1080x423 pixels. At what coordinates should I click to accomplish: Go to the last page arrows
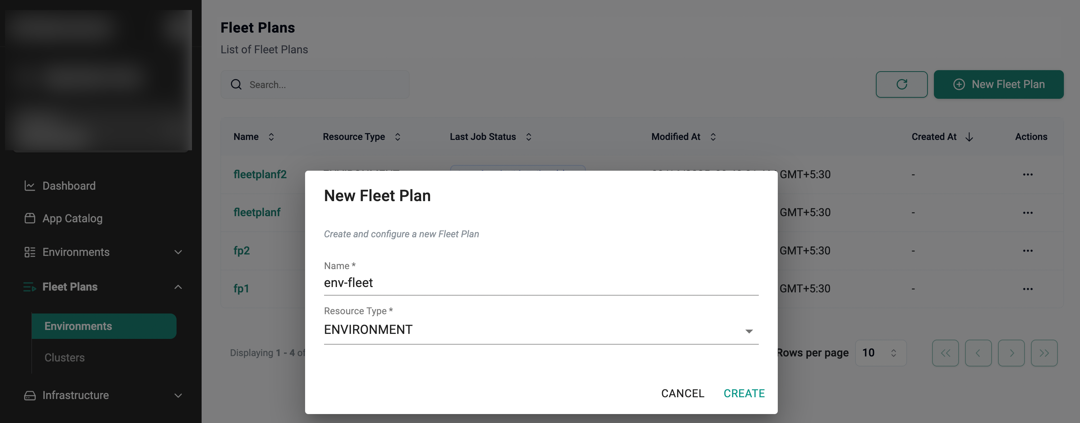(x=1043, y=352)
